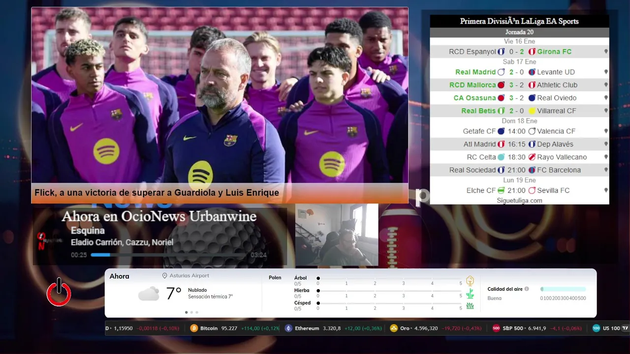The image size is (630, 354).
Task: Click the Real Madrid crest icon
Action: pyautogui.click(x=501, y=72)
